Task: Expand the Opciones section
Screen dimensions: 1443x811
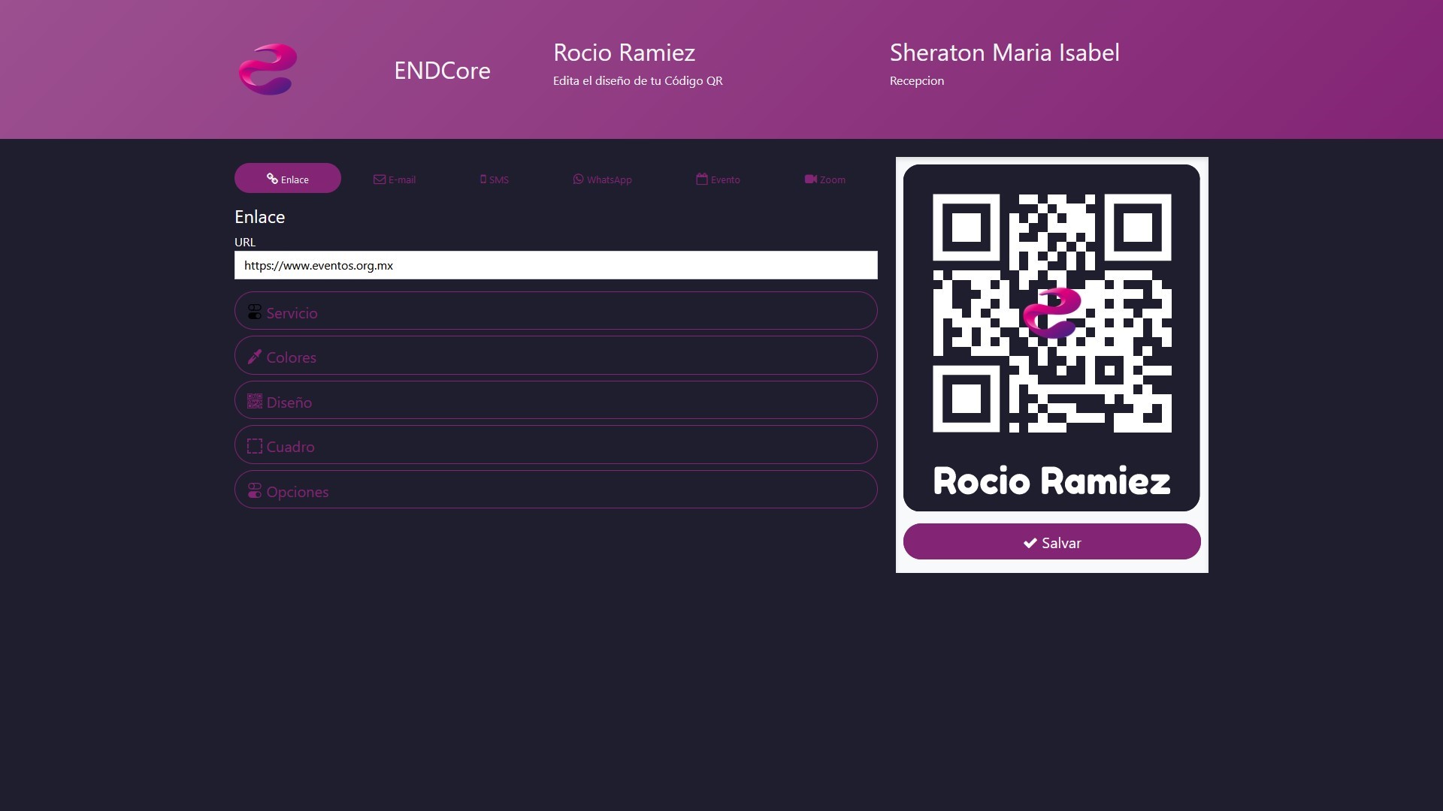Action: click(x=556, y=490)
